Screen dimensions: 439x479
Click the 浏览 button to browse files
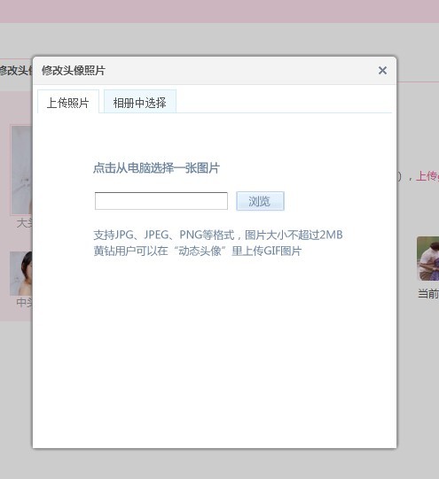260,201
